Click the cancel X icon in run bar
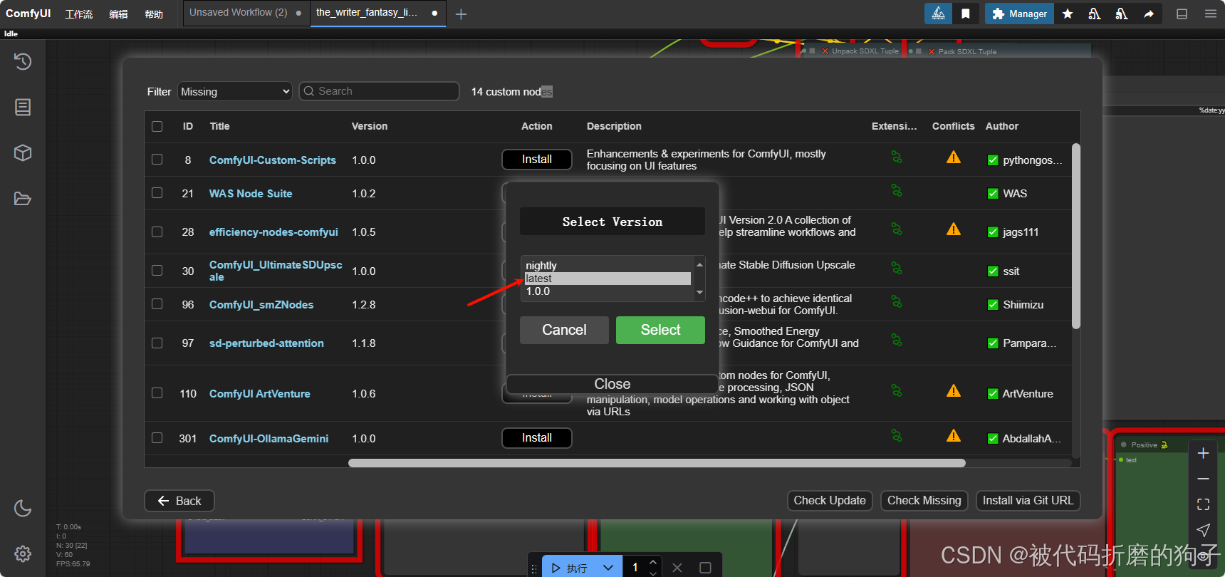The width and height of the screenshot is (1225, 577). (x=677, y=568)
